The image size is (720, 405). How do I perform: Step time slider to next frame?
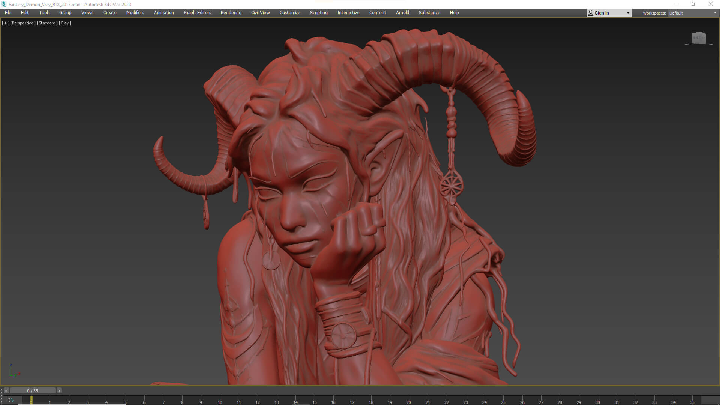[x=59, y=391]
